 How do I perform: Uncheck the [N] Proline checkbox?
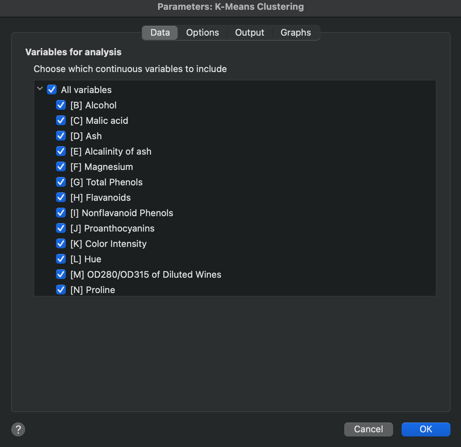click(x=61, y=290)
